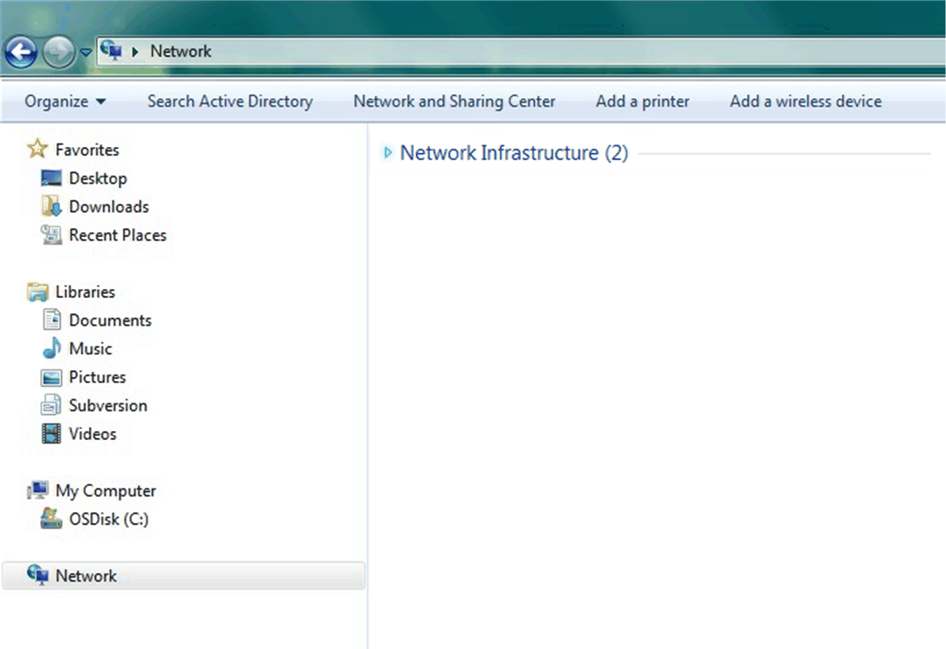
Task: Click the Music note icon
Action: tap(52, 348)
